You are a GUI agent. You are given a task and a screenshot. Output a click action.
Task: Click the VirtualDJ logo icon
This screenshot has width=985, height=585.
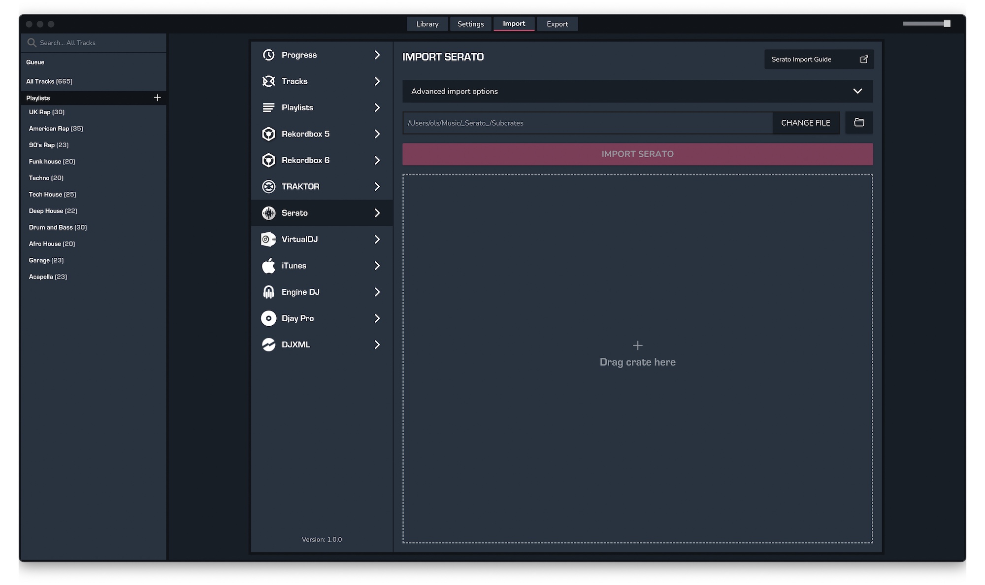[x=268, y=239]
